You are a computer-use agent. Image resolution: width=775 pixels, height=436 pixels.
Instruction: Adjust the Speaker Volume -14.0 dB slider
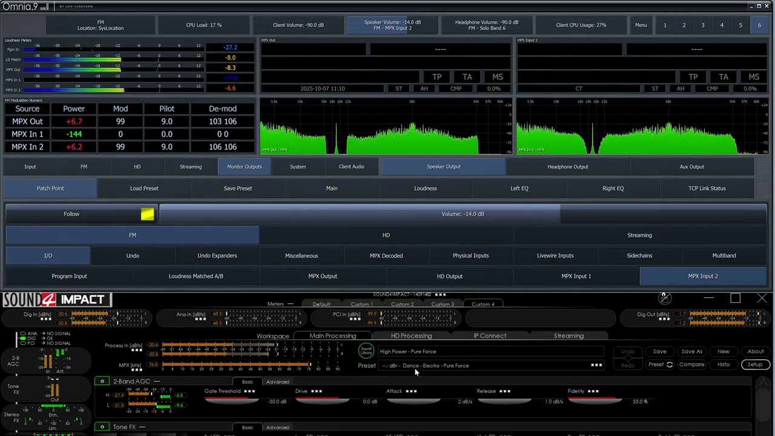(463, 214)
